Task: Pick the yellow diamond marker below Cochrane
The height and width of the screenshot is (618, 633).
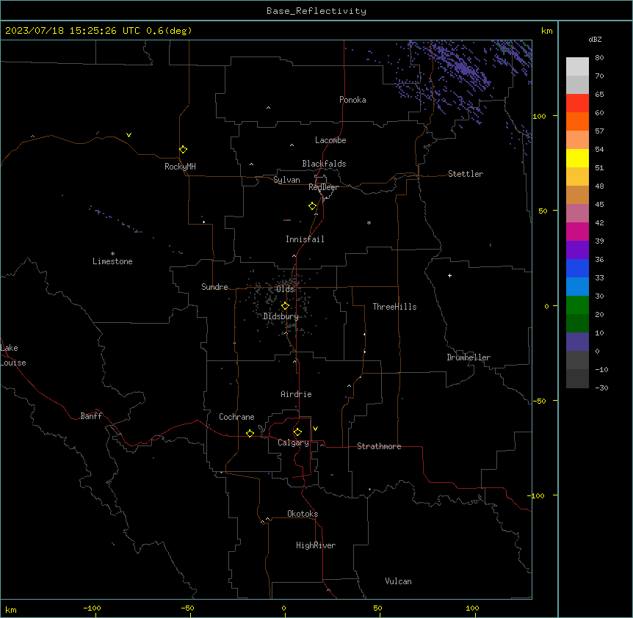Action: point(250,433)
